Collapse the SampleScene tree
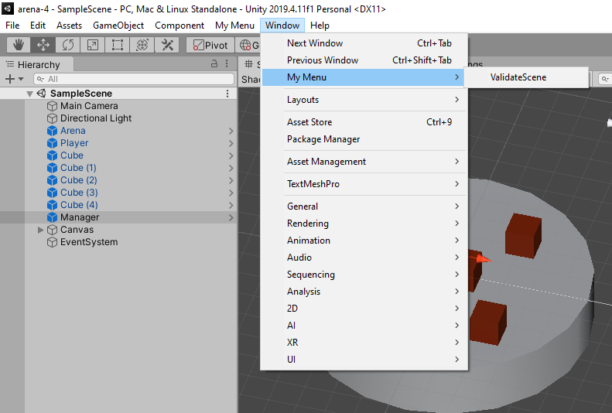612x413 pixels. point(29,94)
